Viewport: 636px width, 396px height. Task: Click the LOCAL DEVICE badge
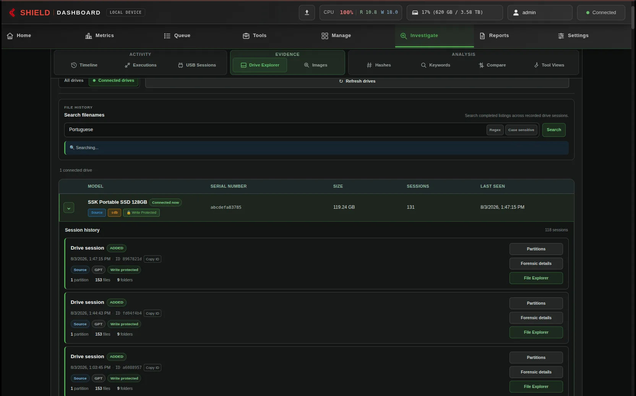pos(125,13)
